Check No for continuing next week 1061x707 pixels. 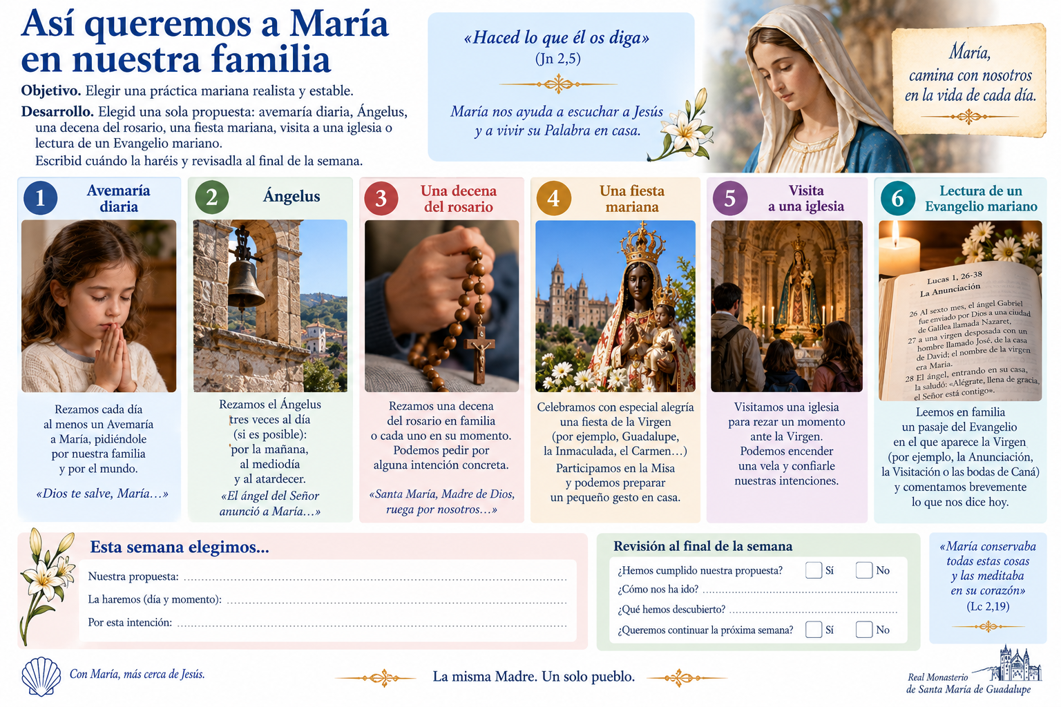pyautogui.click(x=864, y=629)
